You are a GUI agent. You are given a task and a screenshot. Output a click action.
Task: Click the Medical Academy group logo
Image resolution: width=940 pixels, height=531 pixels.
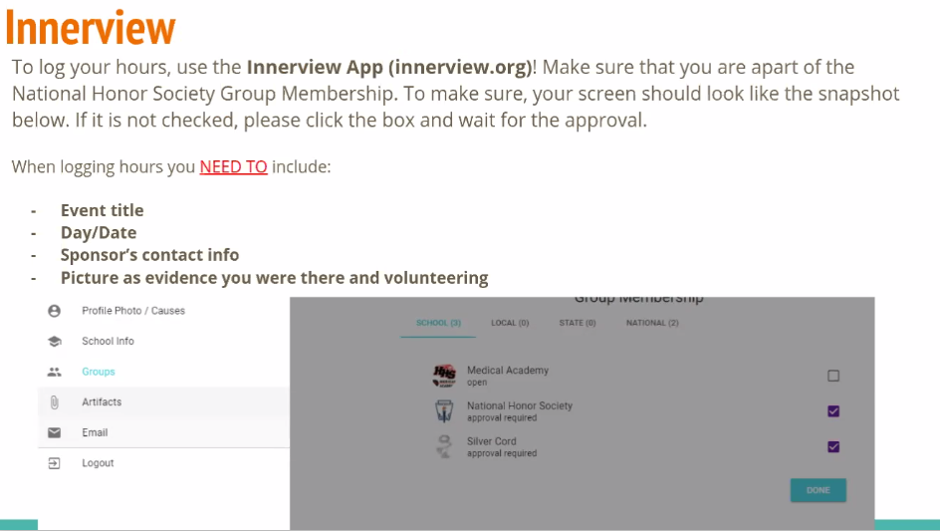pos(444,375)
